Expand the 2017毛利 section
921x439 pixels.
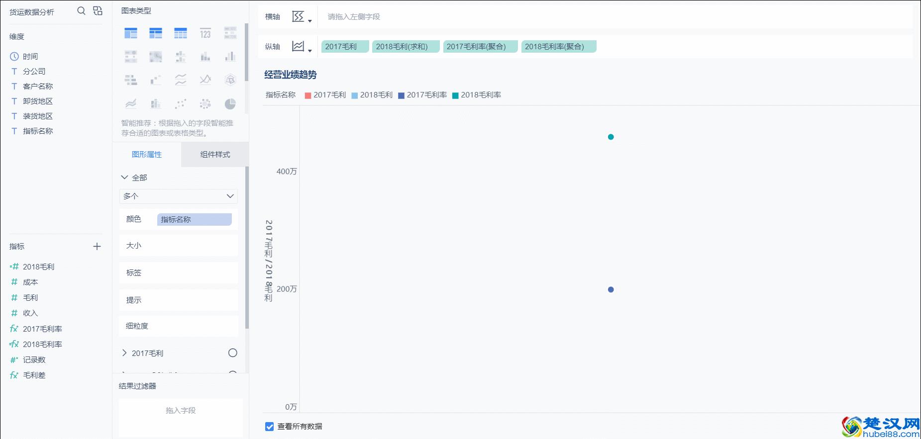(124, 353)
